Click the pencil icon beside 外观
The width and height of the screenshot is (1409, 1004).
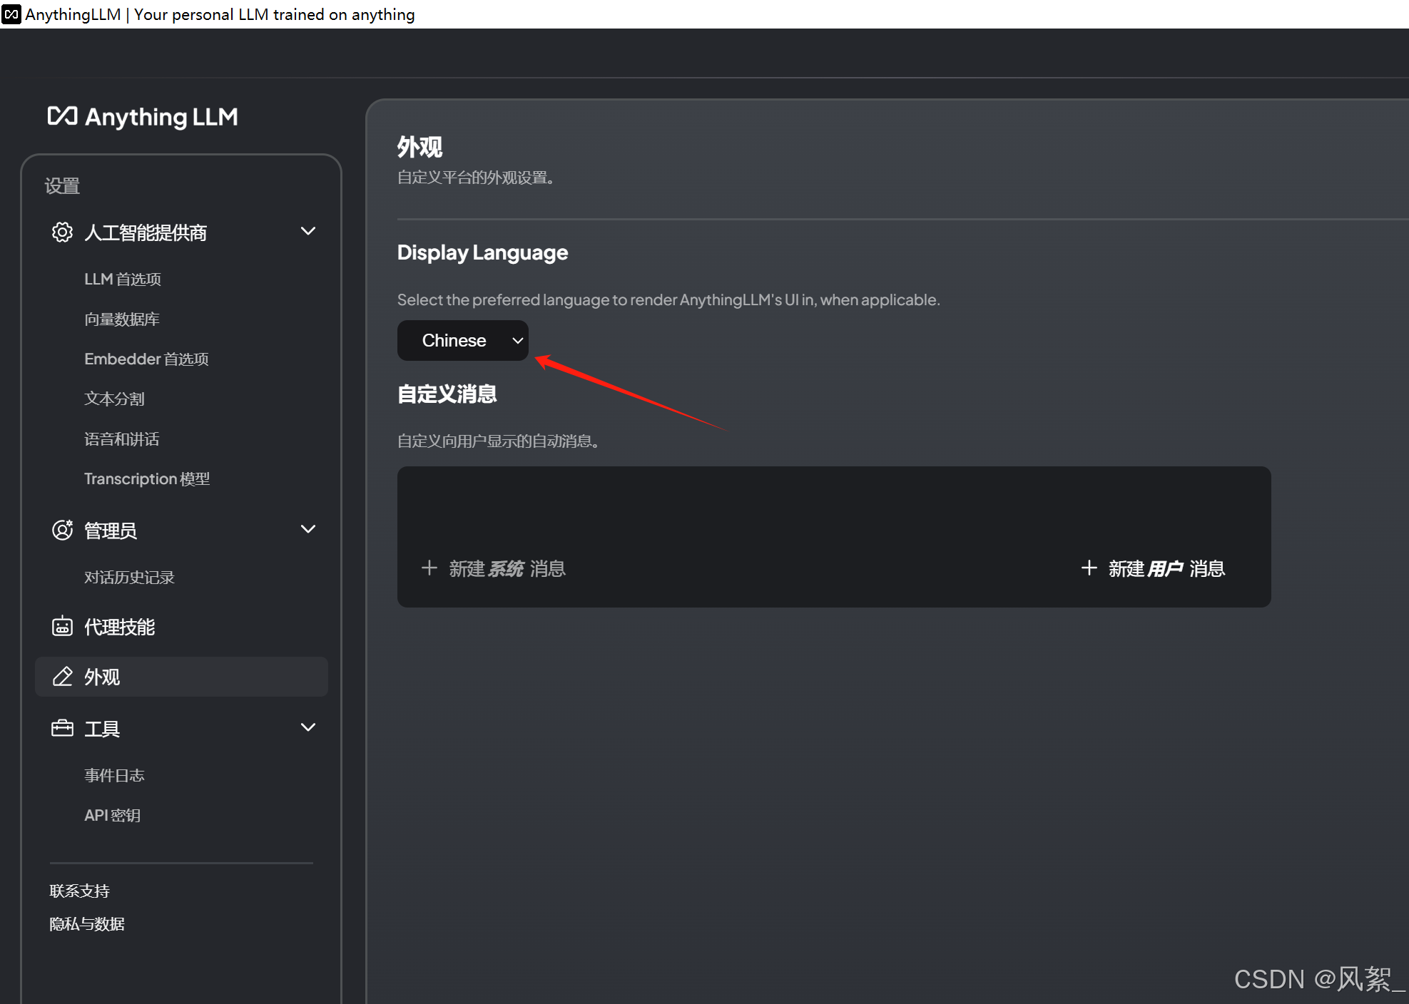(x=62, y=677)
